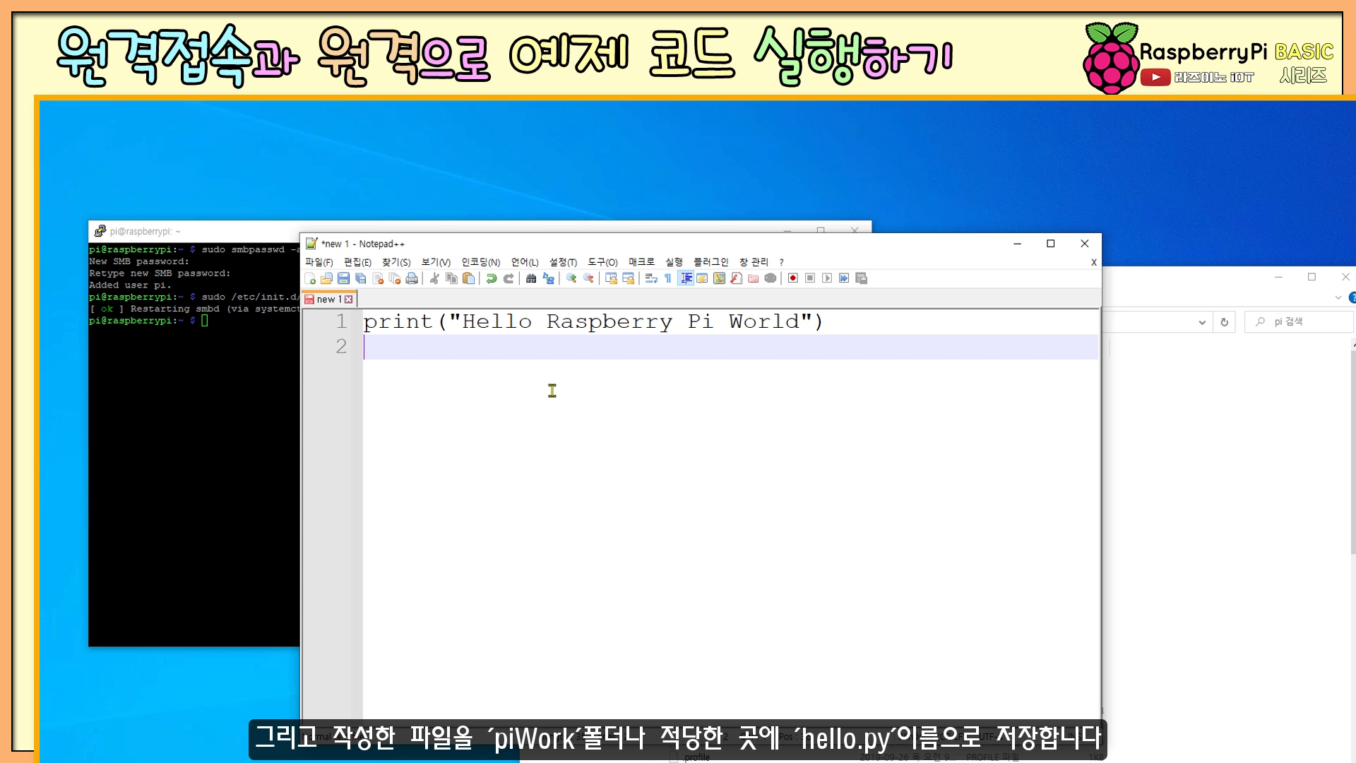This screenshot has height=763, width=1356.
Task: Close the new 1 tab
Action: (x=348, y=300)
